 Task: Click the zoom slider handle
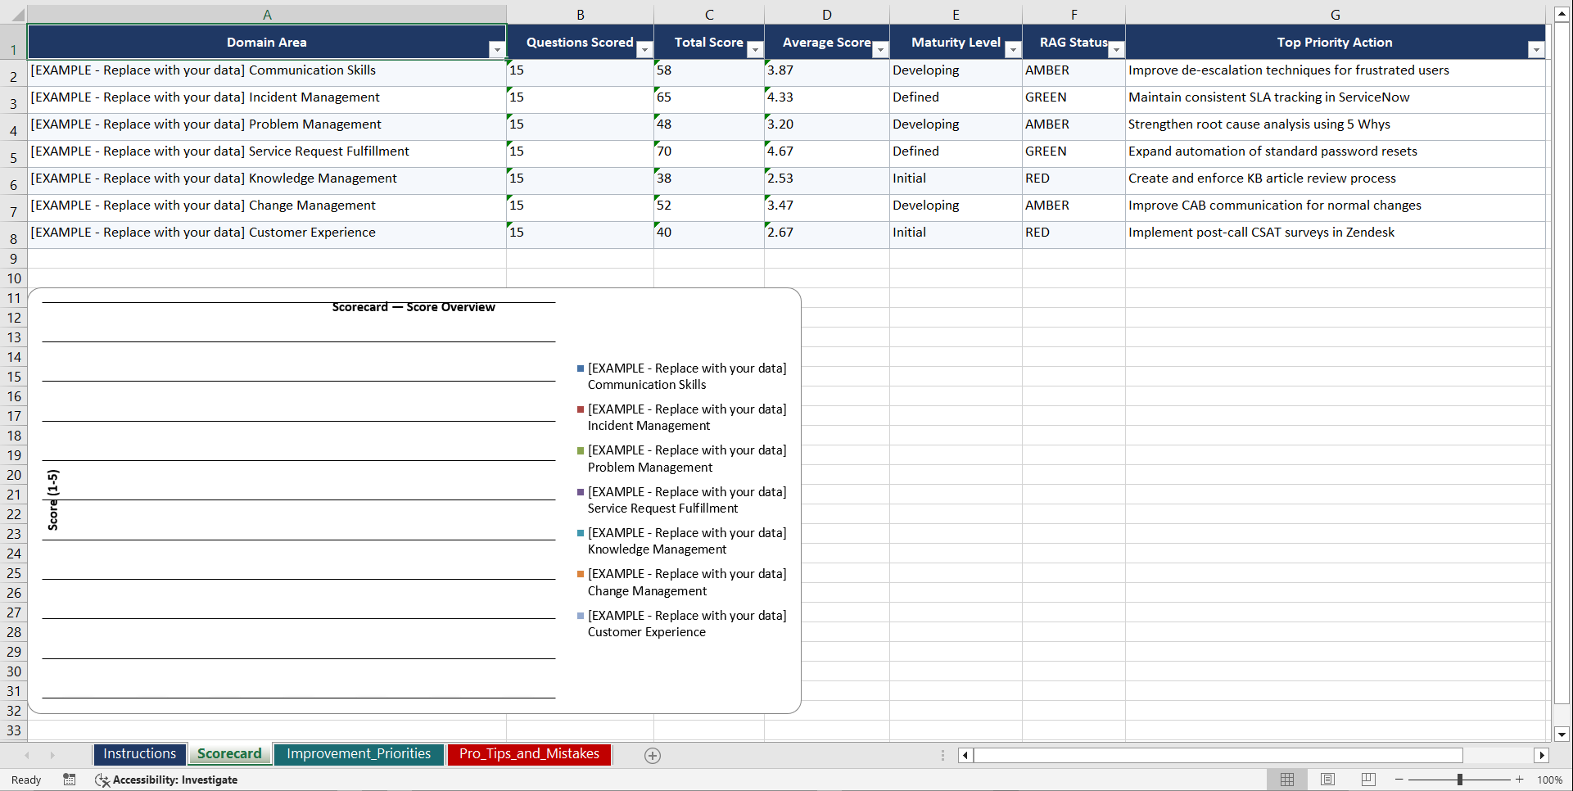(x=1461, y=780)
